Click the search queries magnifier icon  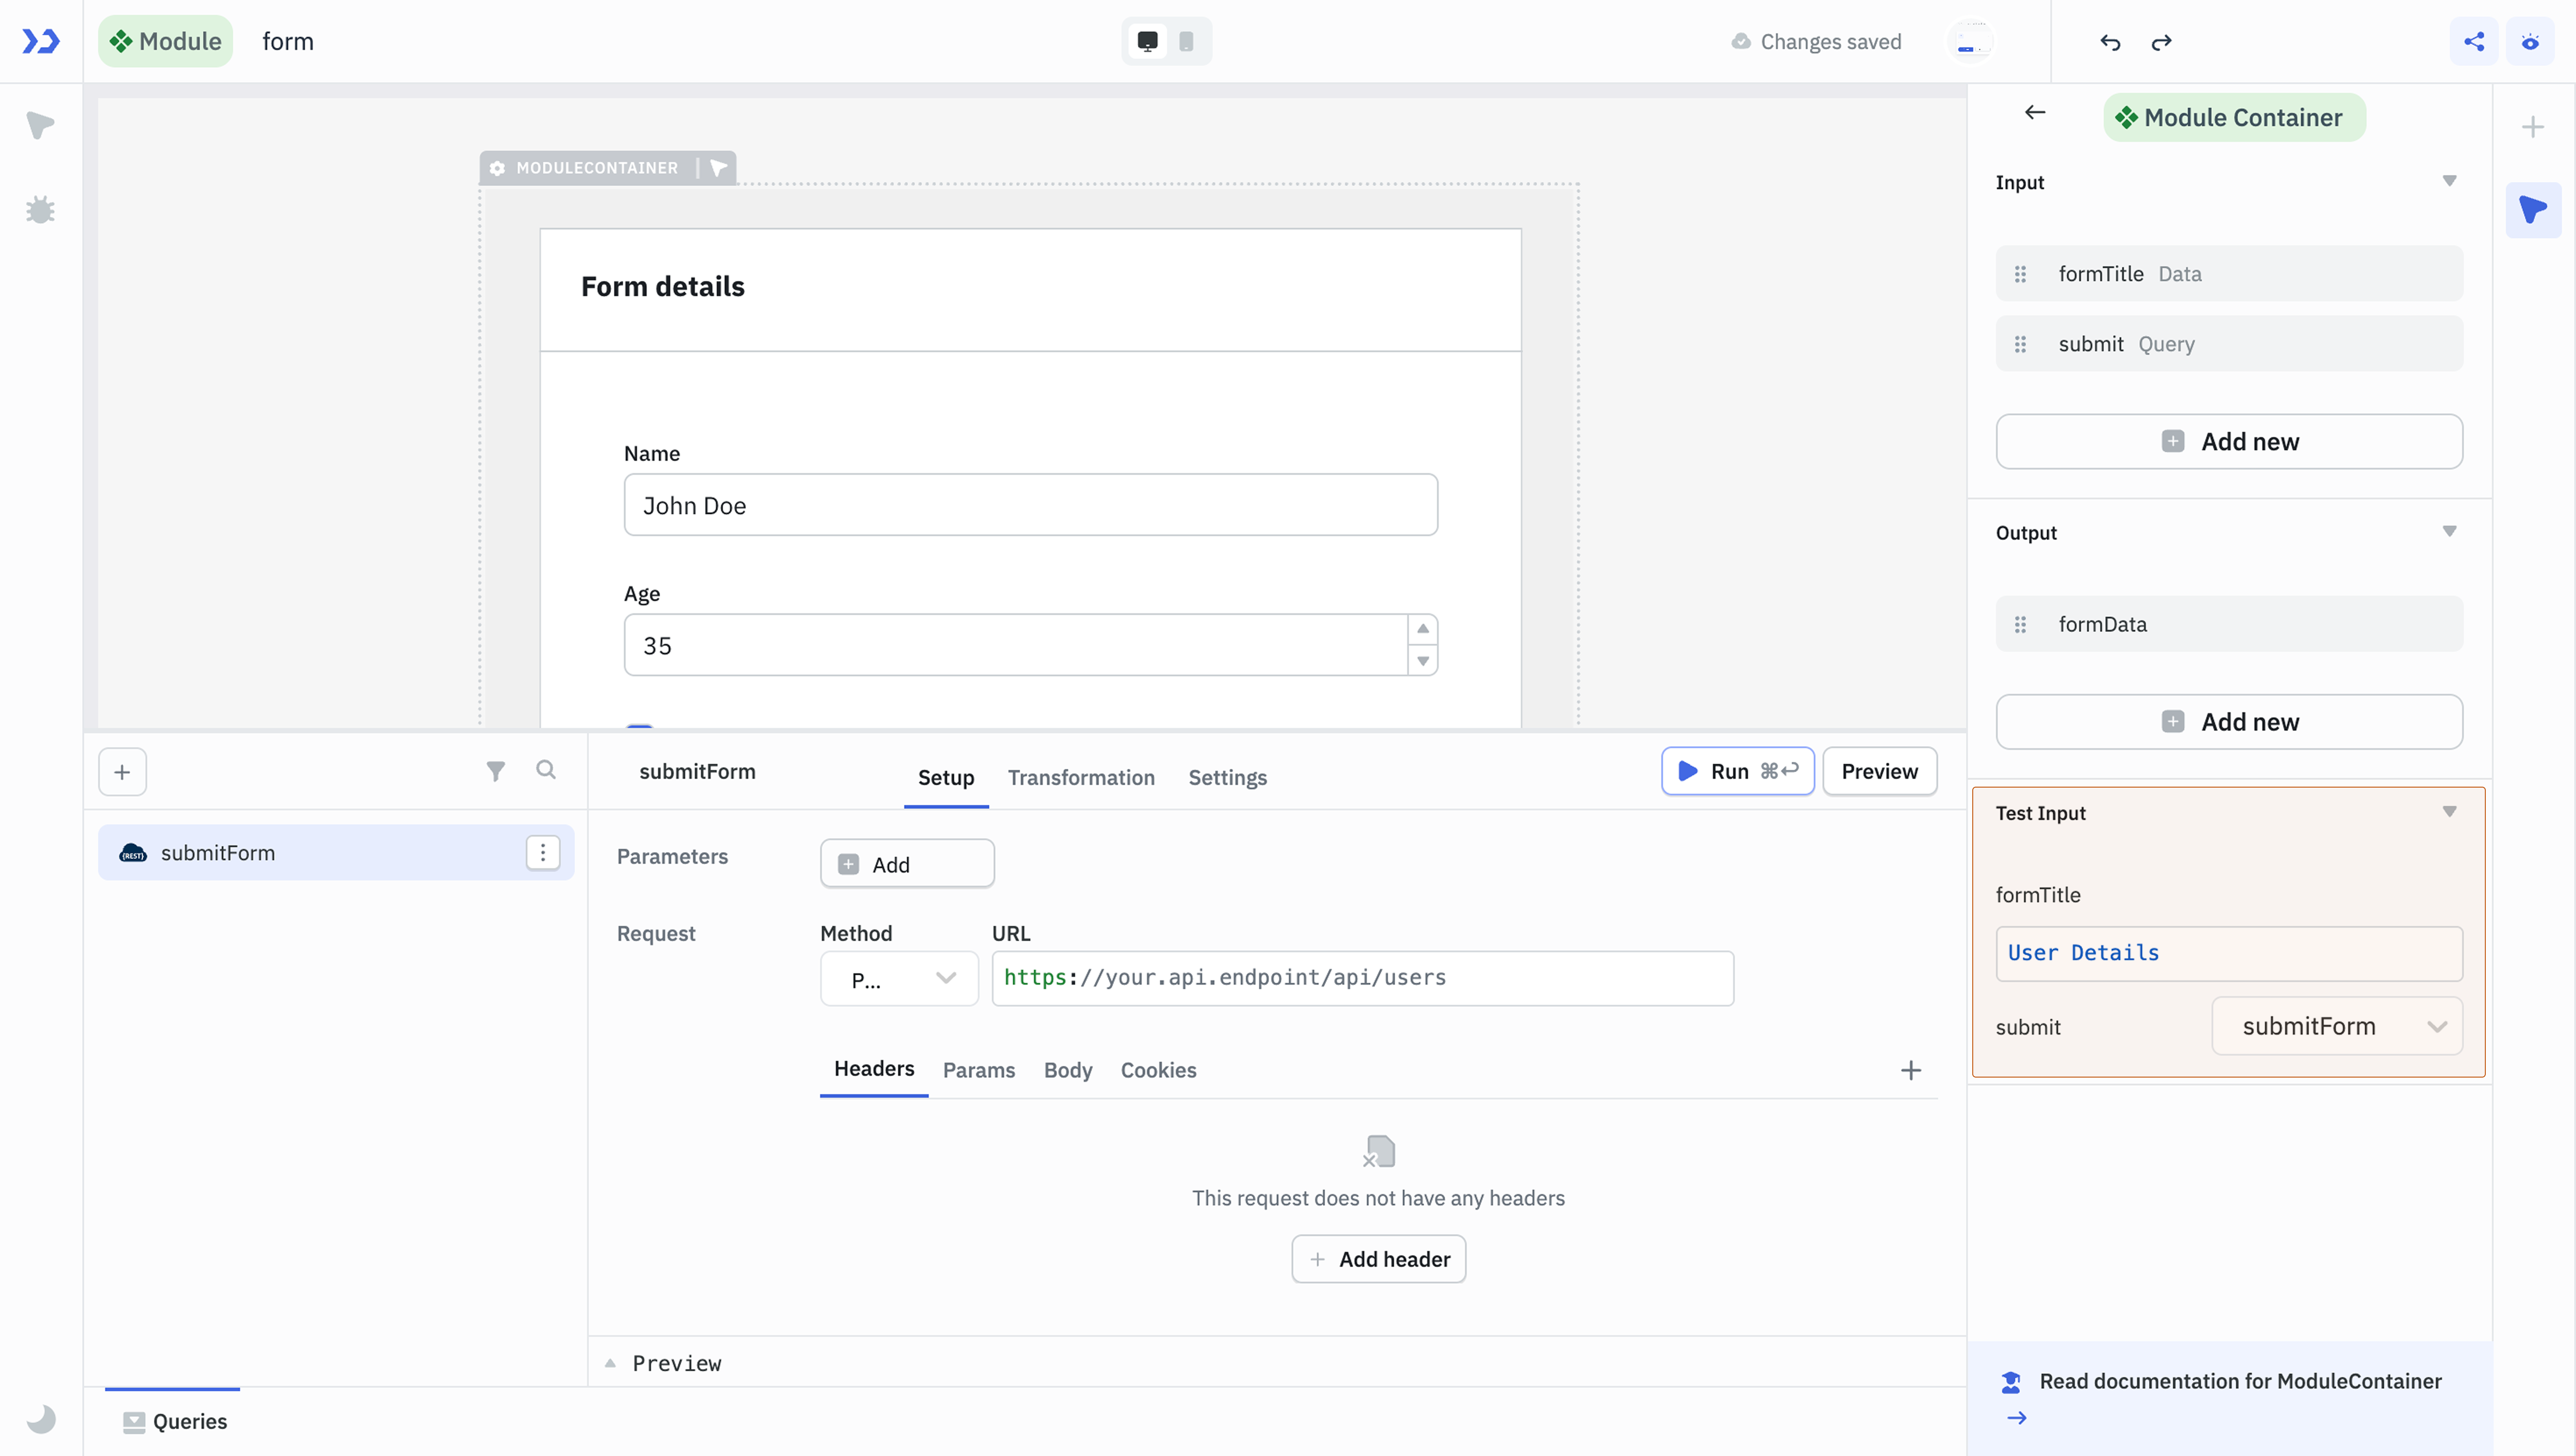coord(546,770)
